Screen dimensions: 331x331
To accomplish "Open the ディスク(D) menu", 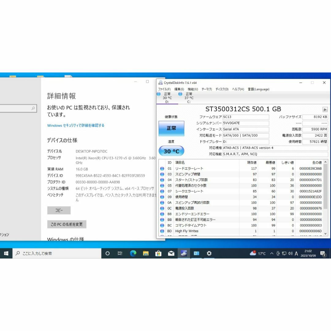I will point(222,89).
